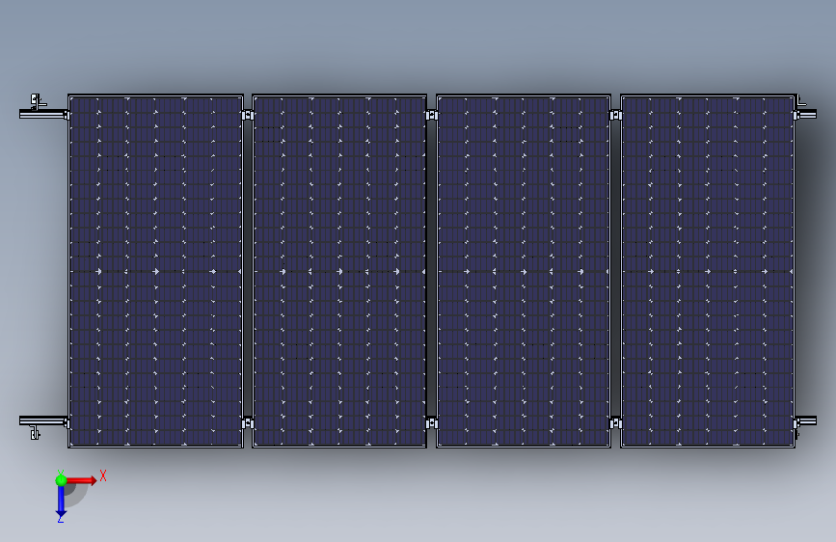836x542 pixels.
Task: Select the leftmost solar panel
Action: (x=155, y=271)
